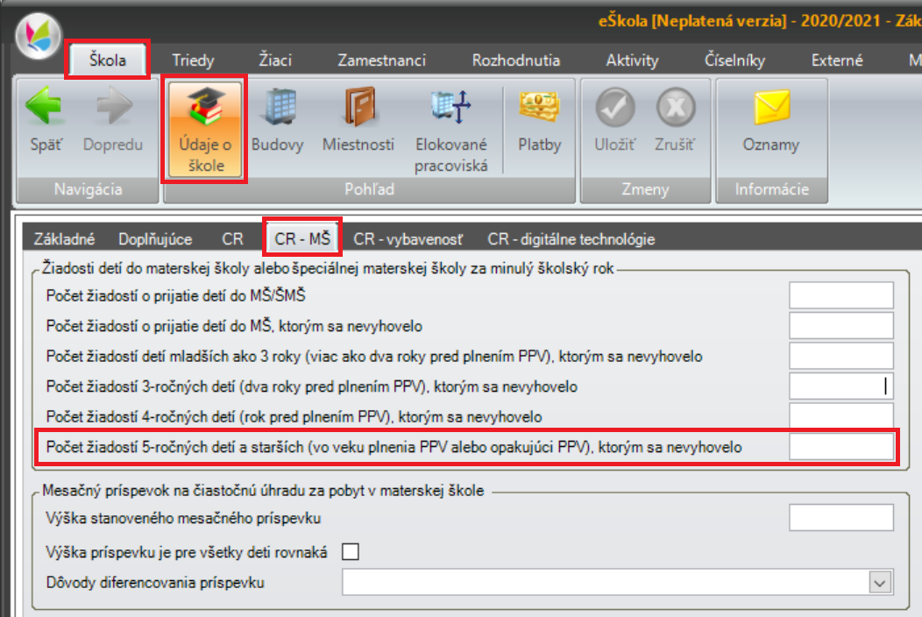Open the CR - digitálne technológie sub-tab

[x=571, y=238]
